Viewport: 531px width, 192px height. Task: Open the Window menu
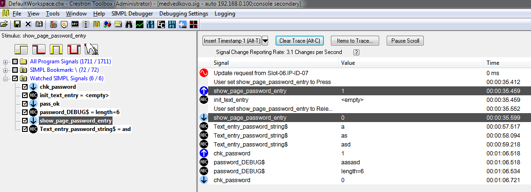click(x=76, y=14)
